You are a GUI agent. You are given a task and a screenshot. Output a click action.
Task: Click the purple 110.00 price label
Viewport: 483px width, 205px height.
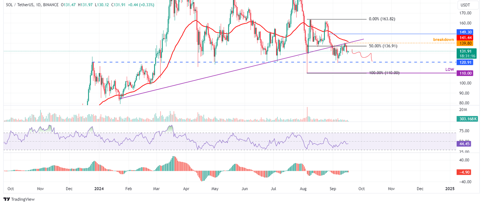pyautogui.click(x=464, y=73)
